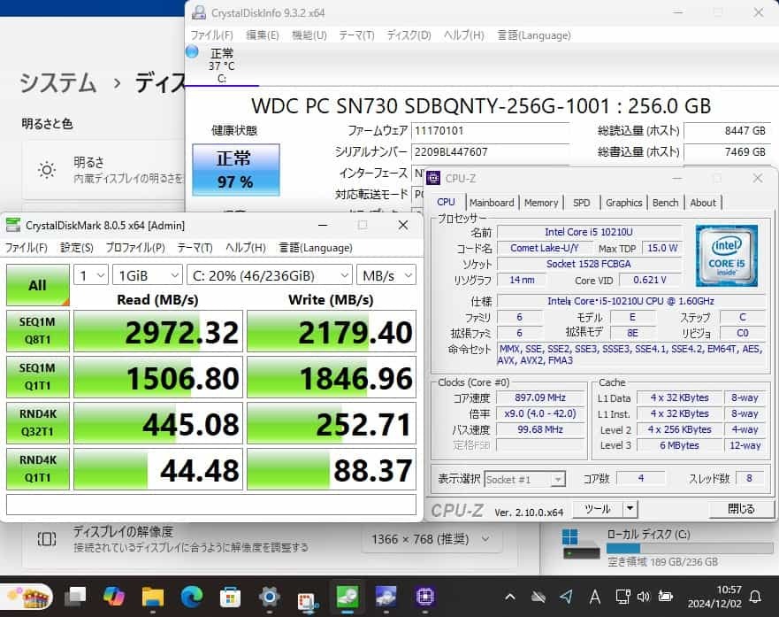
Task: Run all benchmarks with All button
Action: 38,285
